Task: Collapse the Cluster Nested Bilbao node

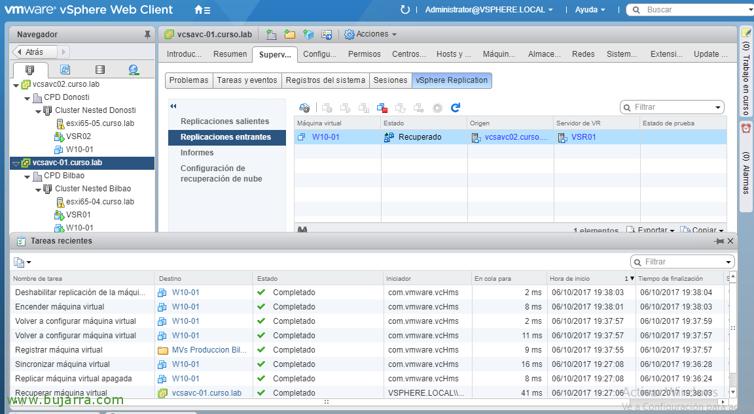Action: [x=39, y=190]
